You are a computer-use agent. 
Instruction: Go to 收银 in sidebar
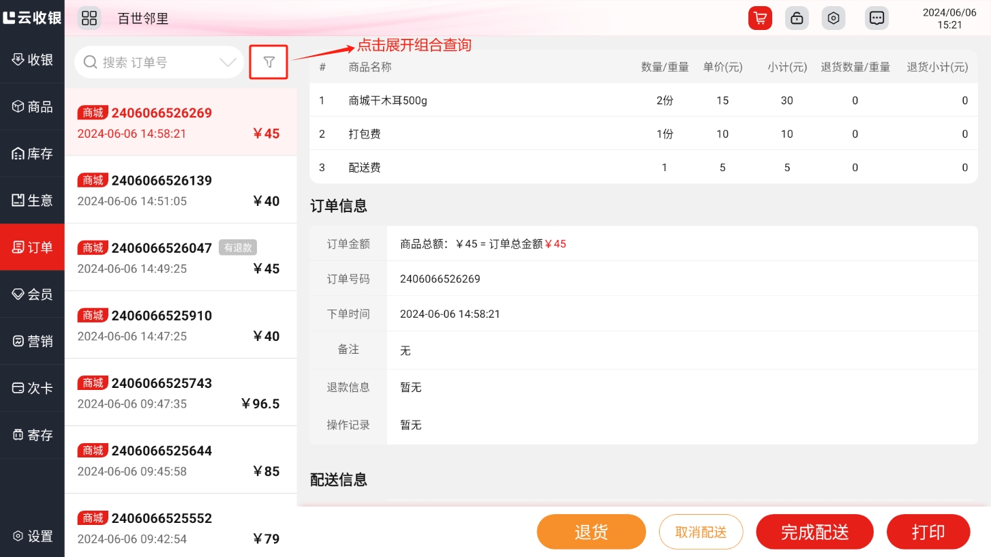(32, 60)
